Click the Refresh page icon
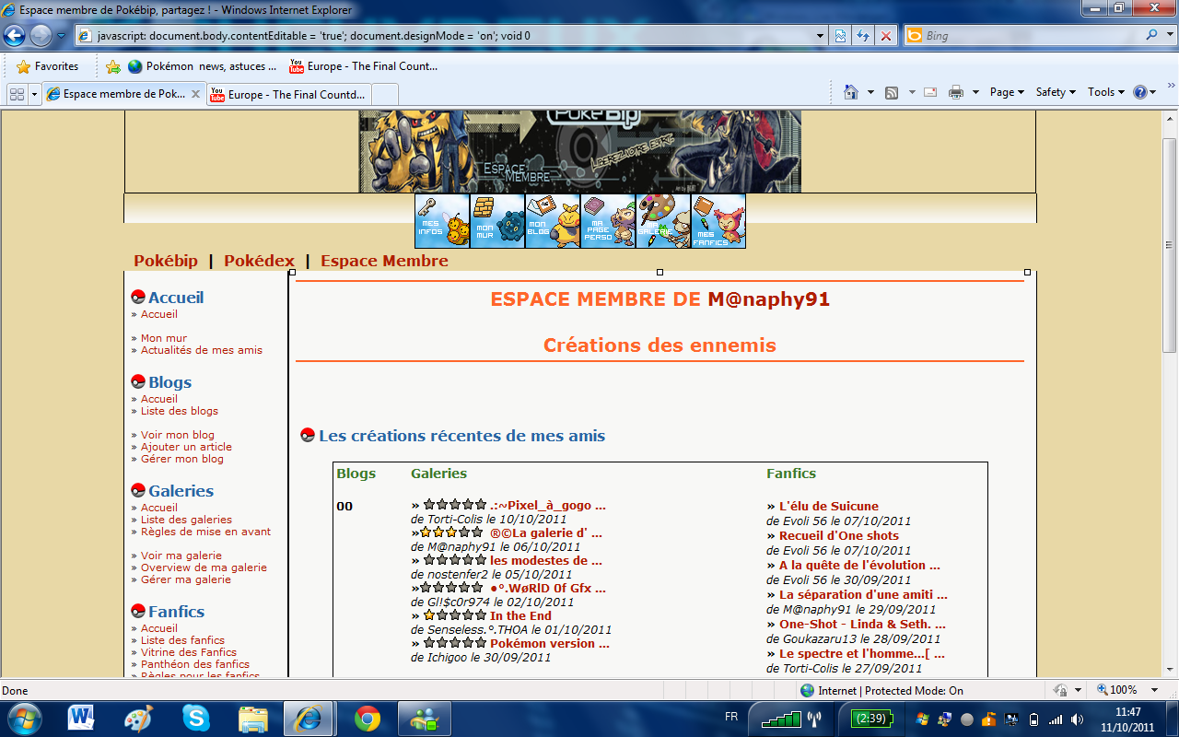 (863, 36)
